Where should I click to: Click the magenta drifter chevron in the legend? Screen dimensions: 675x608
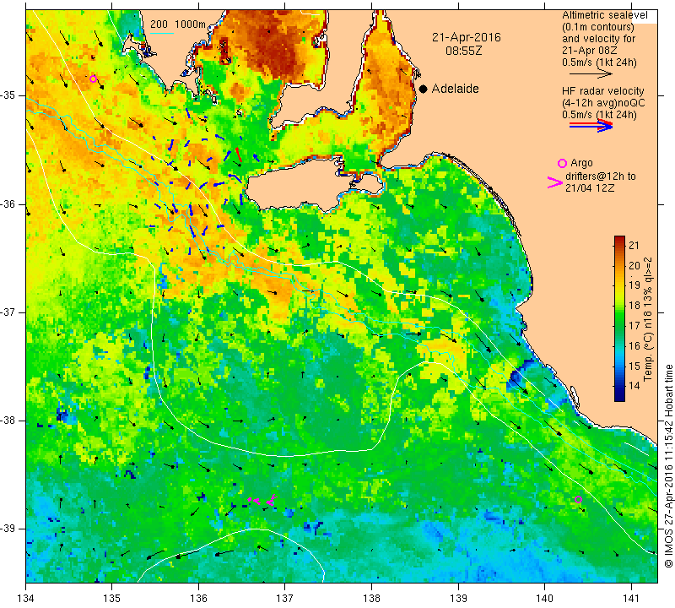(555, 182)
